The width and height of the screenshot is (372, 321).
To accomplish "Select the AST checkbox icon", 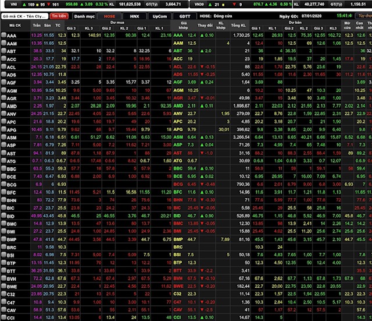I will (3, 153).
